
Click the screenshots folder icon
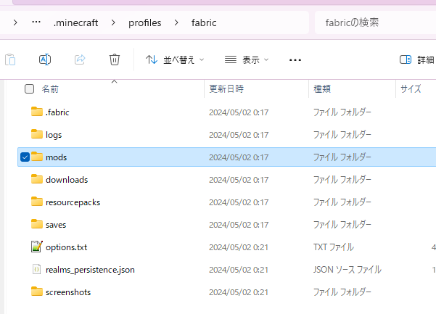click(37, 292)
